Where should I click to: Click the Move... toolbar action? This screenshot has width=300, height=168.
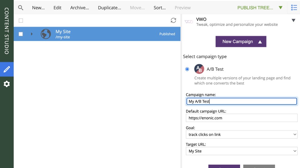pyautogui.click(x=137, y=8)
